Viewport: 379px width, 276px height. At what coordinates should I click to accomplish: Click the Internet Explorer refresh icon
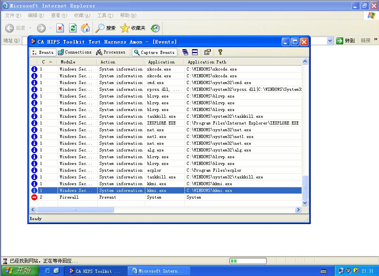point(73,28)
